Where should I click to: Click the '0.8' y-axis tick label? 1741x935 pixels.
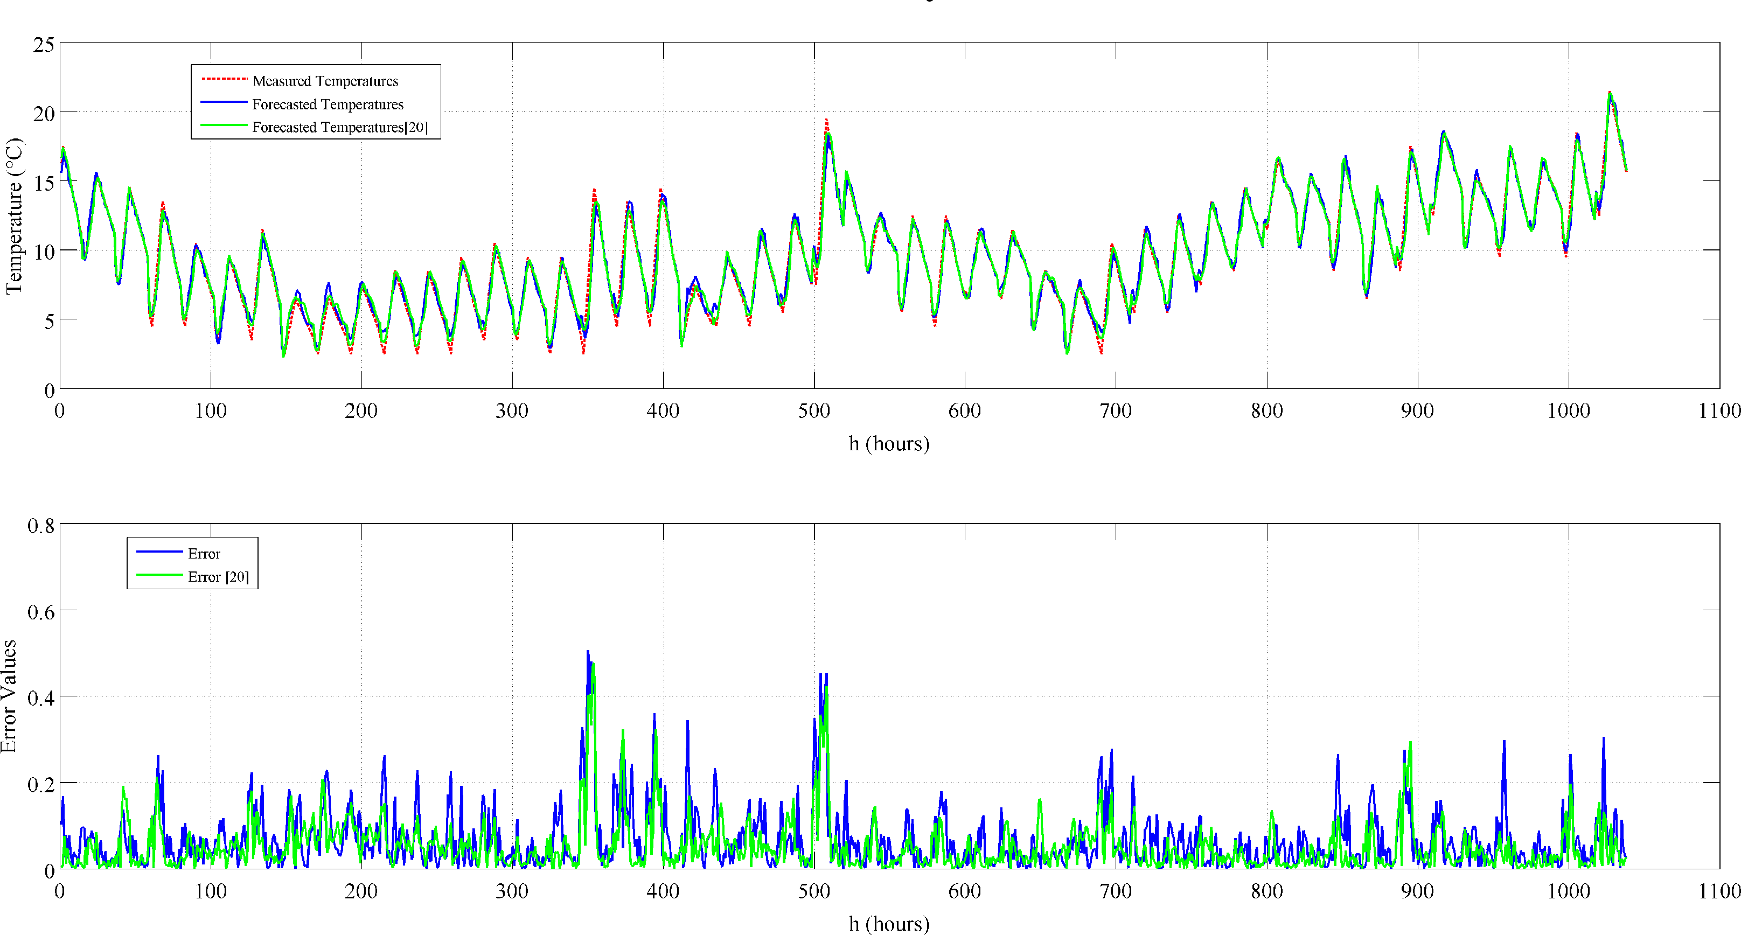point(41,525)
